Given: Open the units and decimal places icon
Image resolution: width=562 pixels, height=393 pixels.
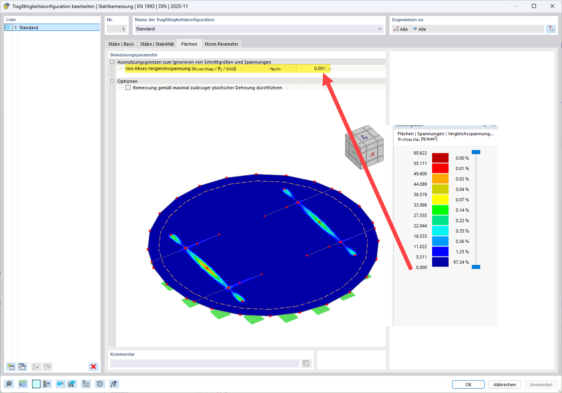Looking at the screenshot, I should tap(23, 384).
